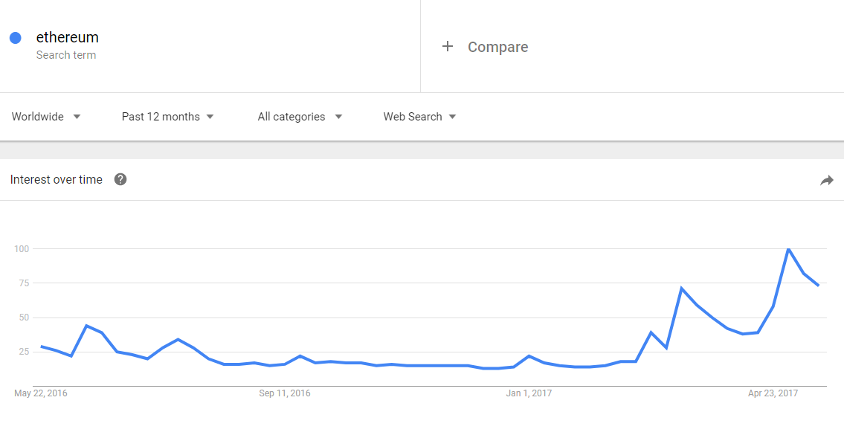
Task: Click the Jan 1, 2017 axis label
Action: pyautogui.click(x=529, y=393)
